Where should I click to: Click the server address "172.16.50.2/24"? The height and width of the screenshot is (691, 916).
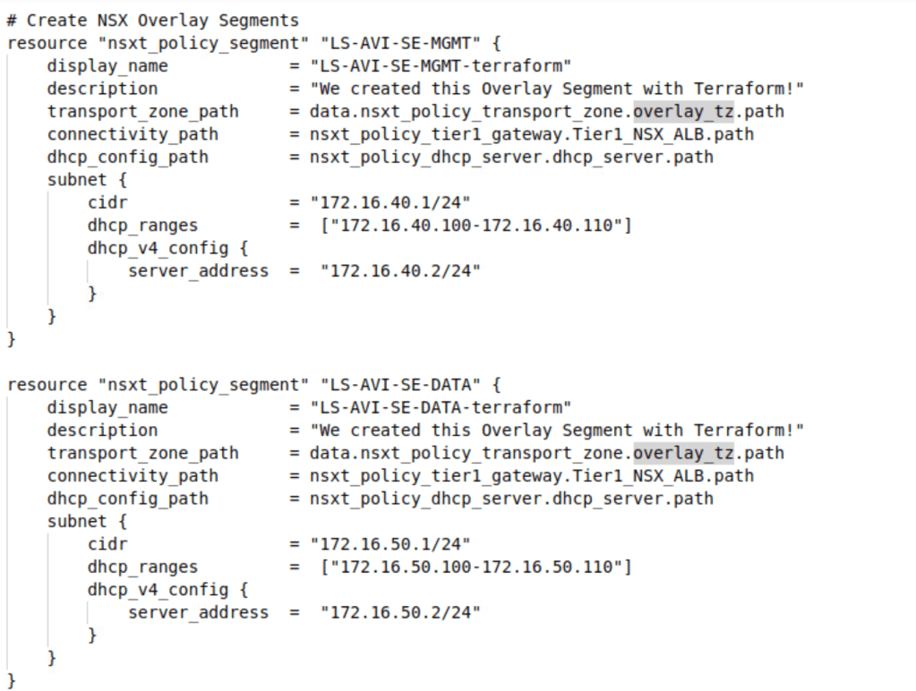point(400,612)
